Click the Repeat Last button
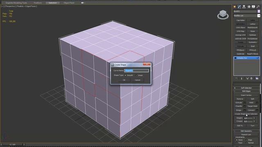 click(x=246, y=135)
